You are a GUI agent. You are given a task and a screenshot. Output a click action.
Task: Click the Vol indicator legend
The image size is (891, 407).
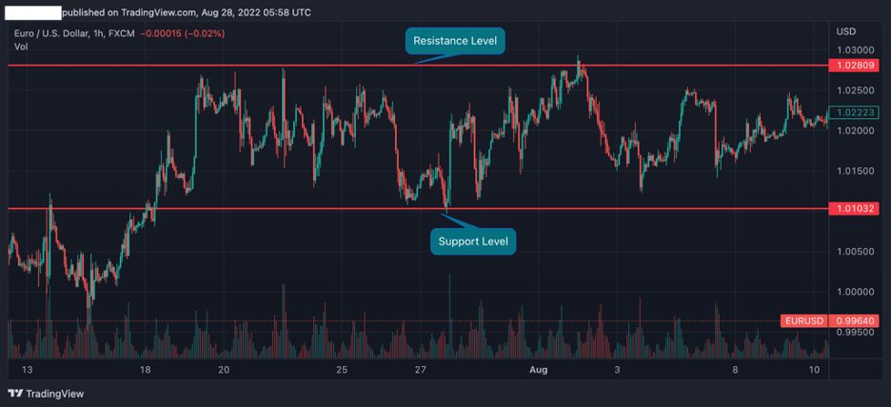pos(21,47)
